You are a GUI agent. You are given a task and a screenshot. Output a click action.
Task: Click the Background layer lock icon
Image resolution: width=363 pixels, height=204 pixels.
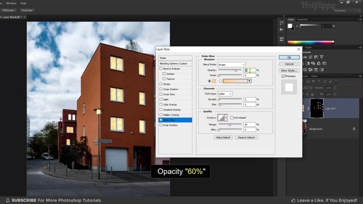[354, 129]
